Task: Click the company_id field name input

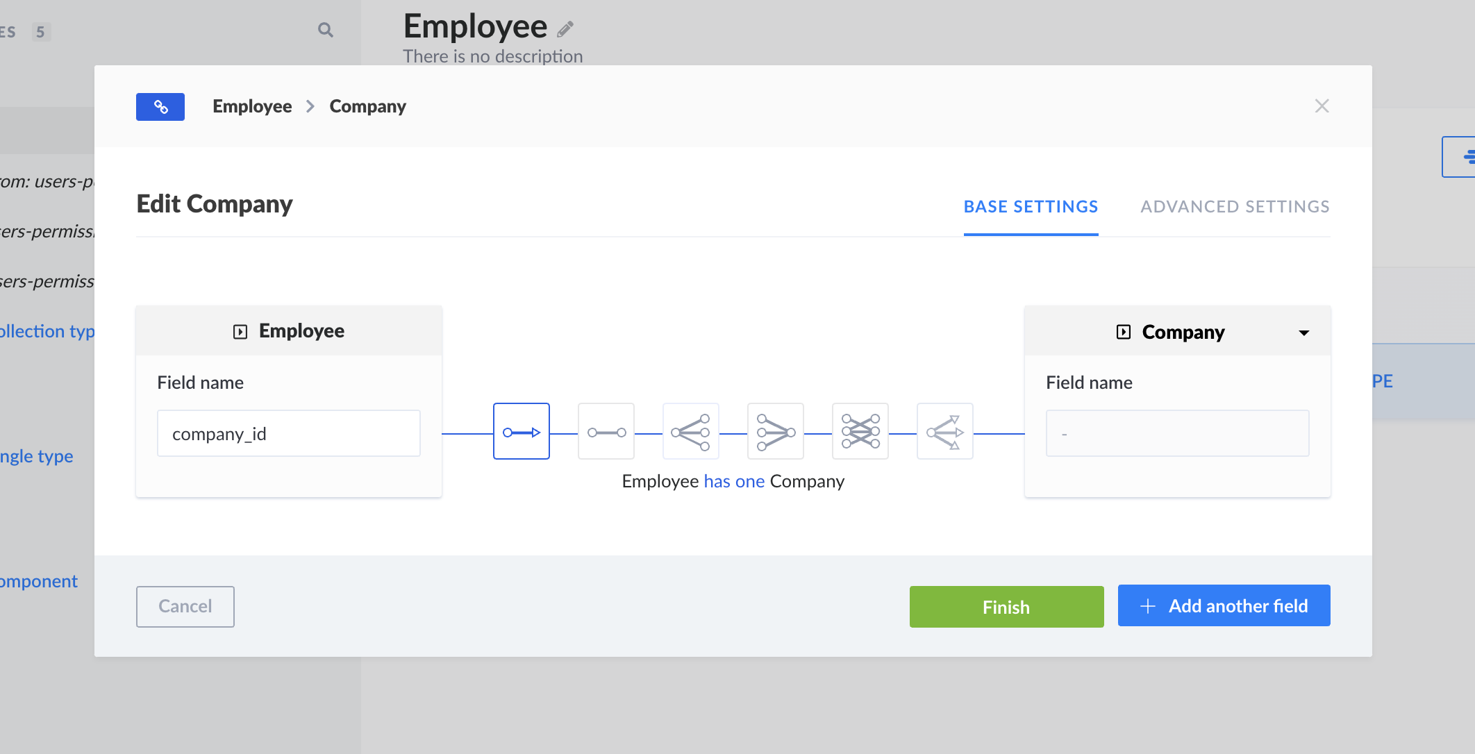Action: click(x=288, y=434)
